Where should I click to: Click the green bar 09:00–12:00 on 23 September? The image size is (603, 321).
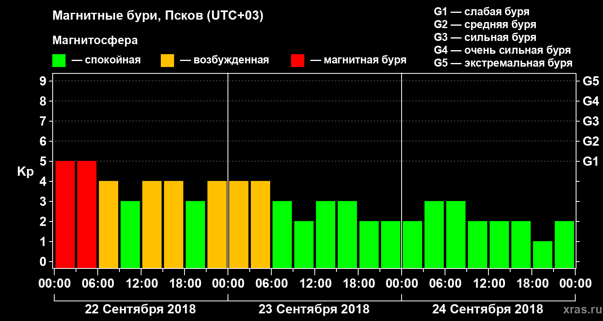click(x=304, y=244)
